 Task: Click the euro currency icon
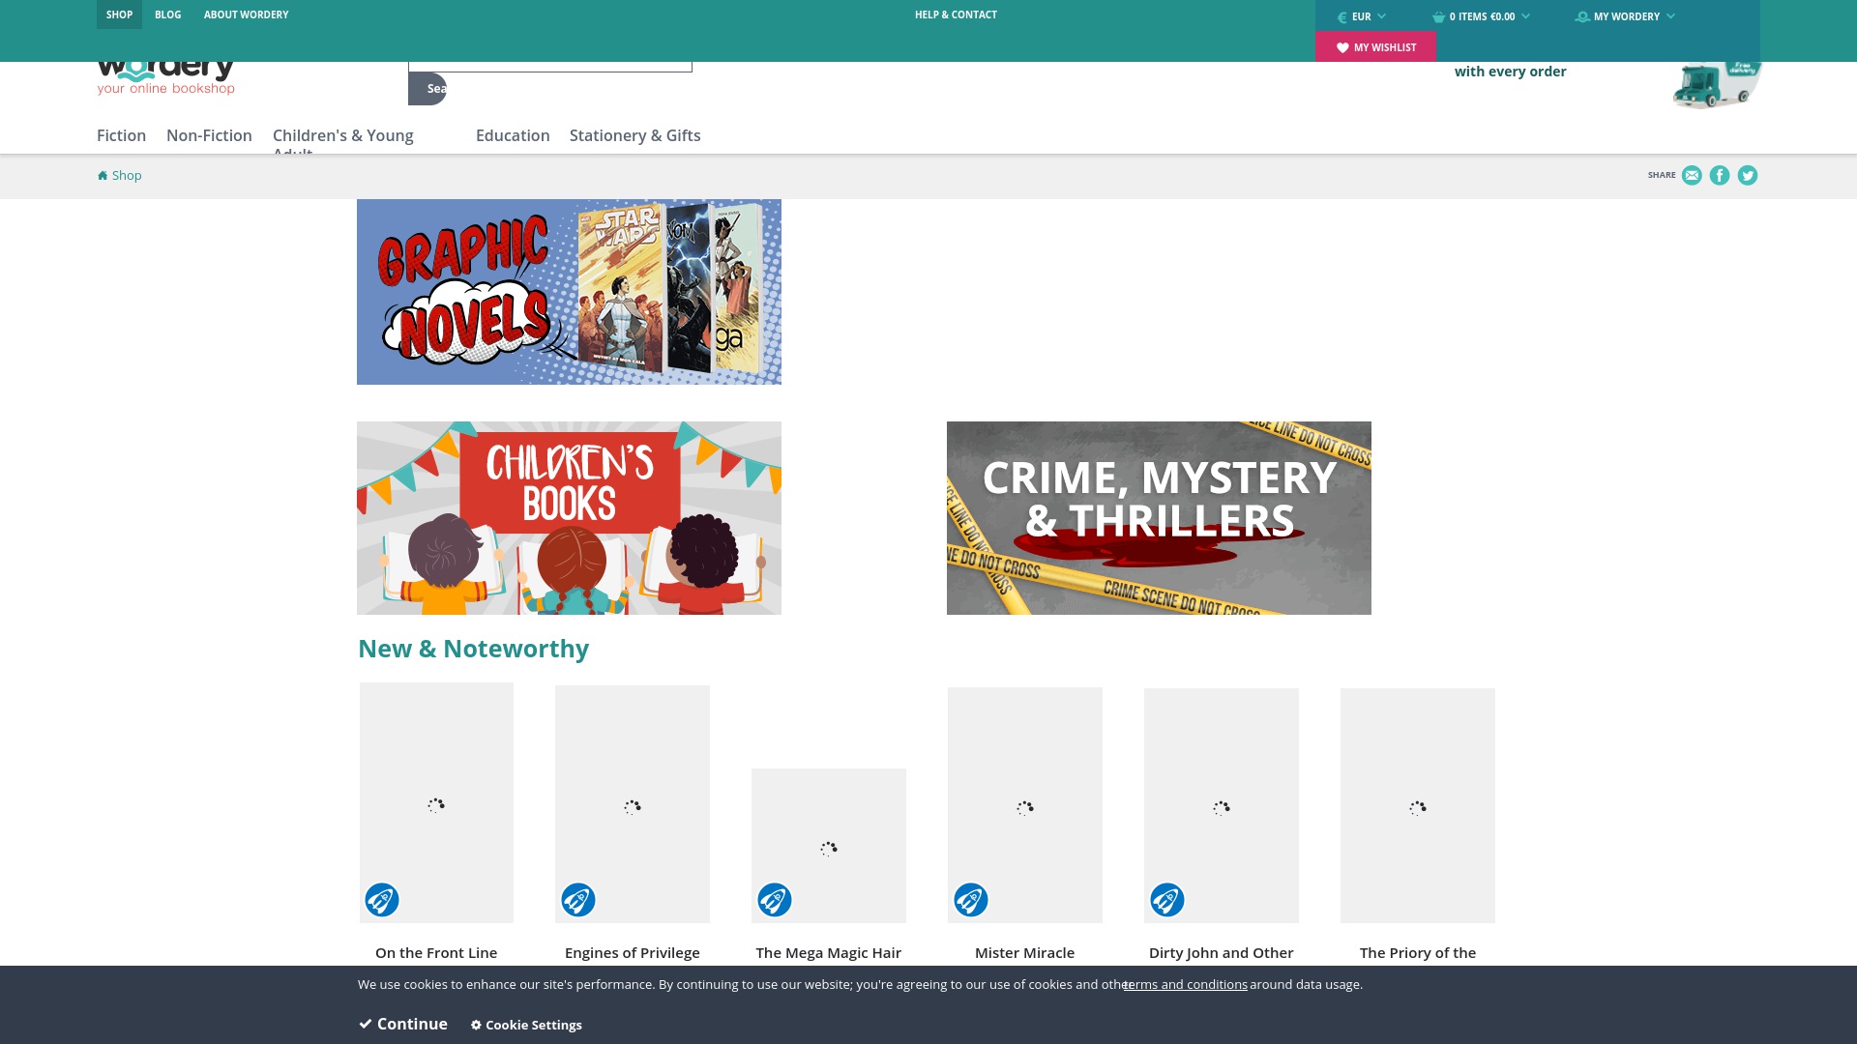pyautogui.click(x=1342, y=16)
